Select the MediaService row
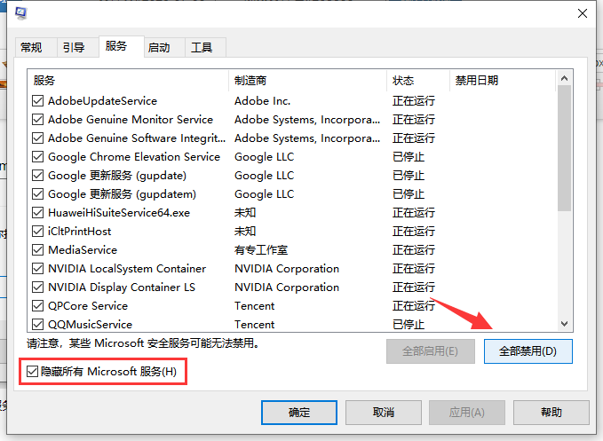 (x=83, y=250)
